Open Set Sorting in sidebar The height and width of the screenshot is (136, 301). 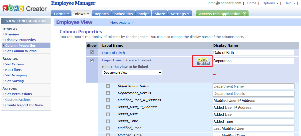tap(14, 81)
